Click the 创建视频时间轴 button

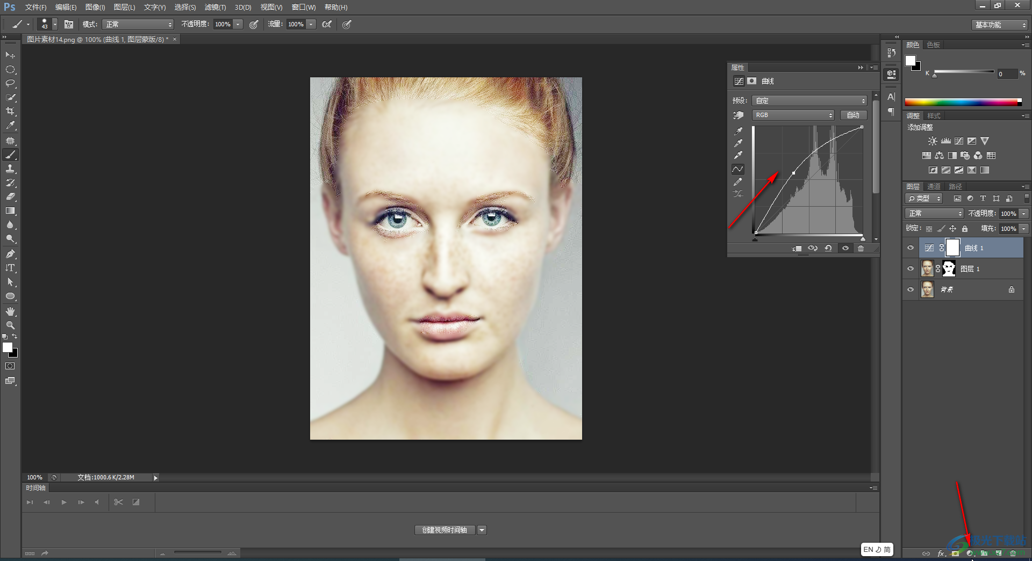click(x=445, y=530)
